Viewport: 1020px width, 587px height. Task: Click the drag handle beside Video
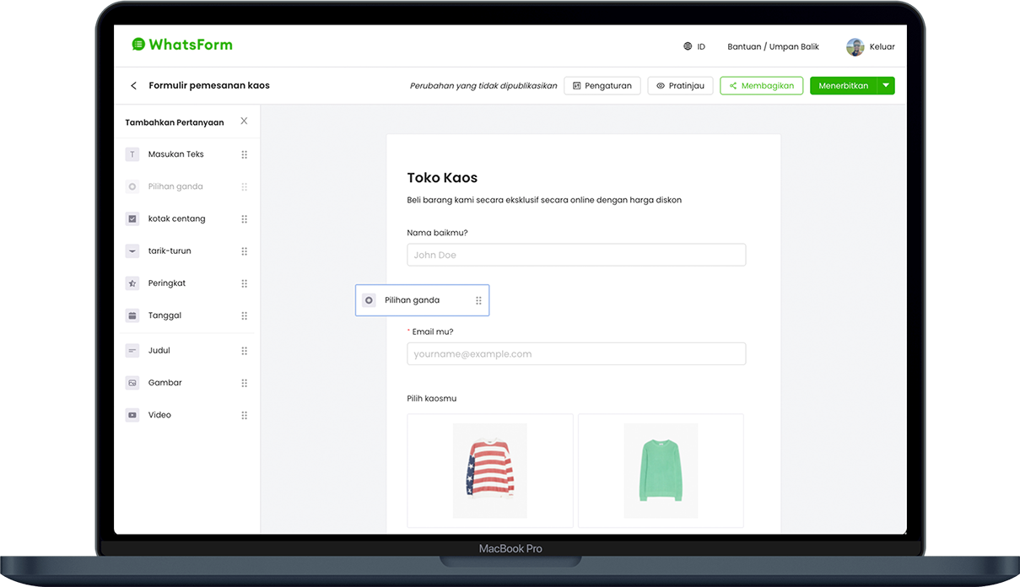(x=244, y=416)
